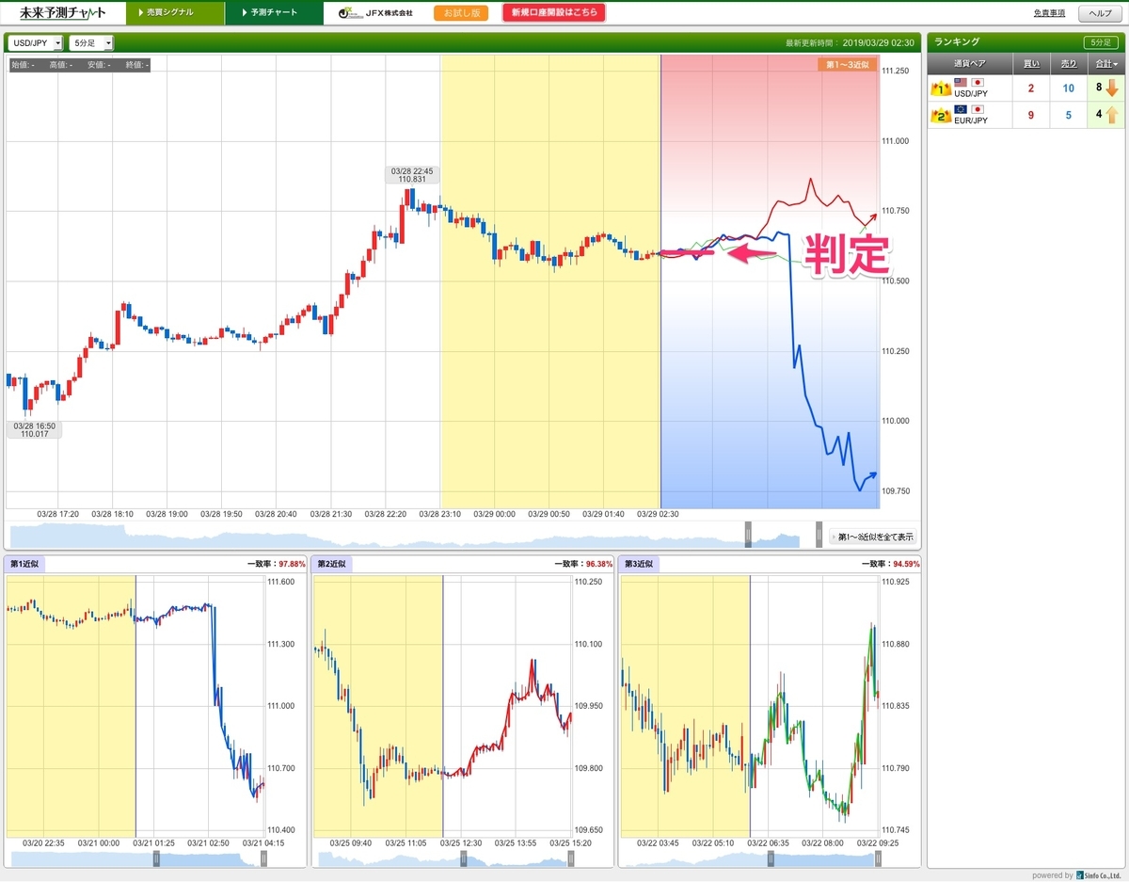This screenshot has height=882, width=1129.
Task: Click the up arrow for EUR/JPY
Action: point(1111,116)
